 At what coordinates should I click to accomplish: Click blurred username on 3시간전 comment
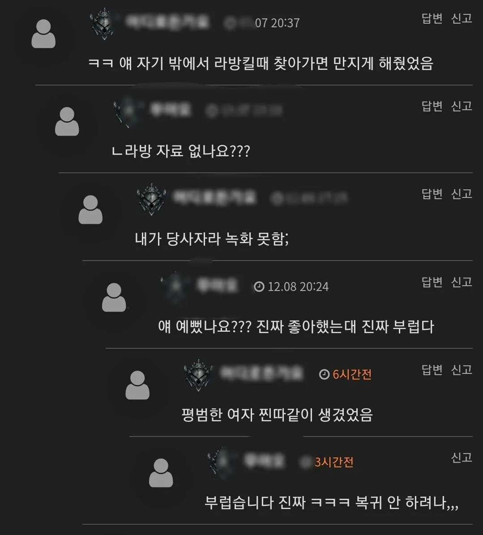pyautogui.click(x=264, y=461)
